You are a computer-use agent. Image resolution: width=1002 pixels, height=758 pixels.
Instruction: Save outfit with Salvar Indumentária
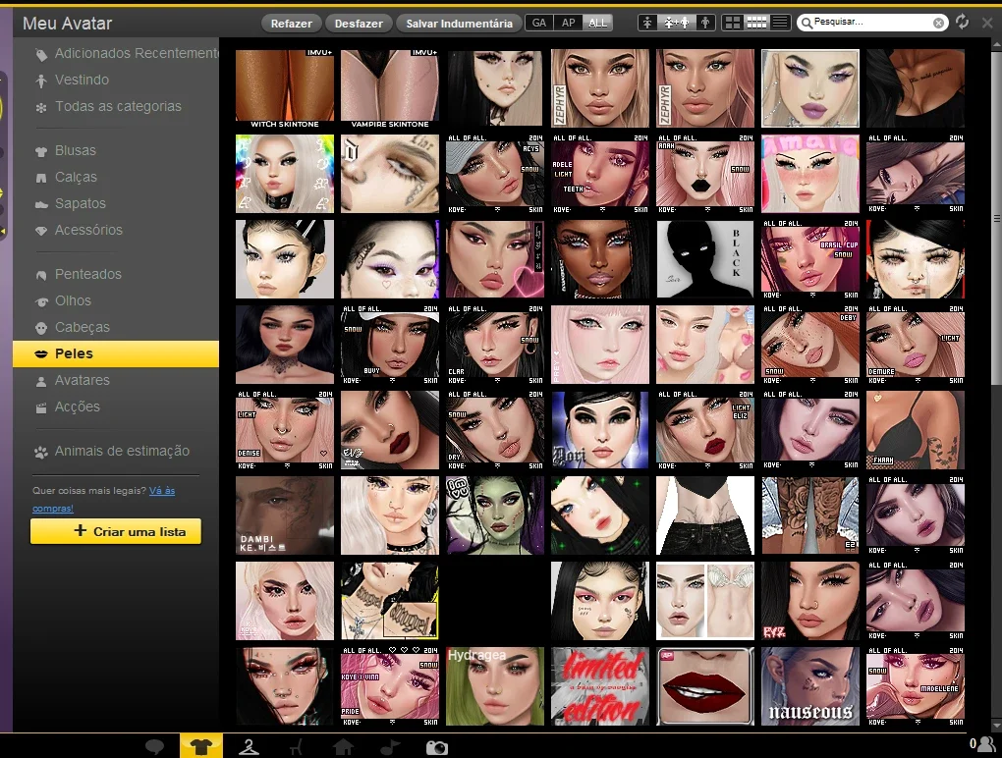click(459, 24)
